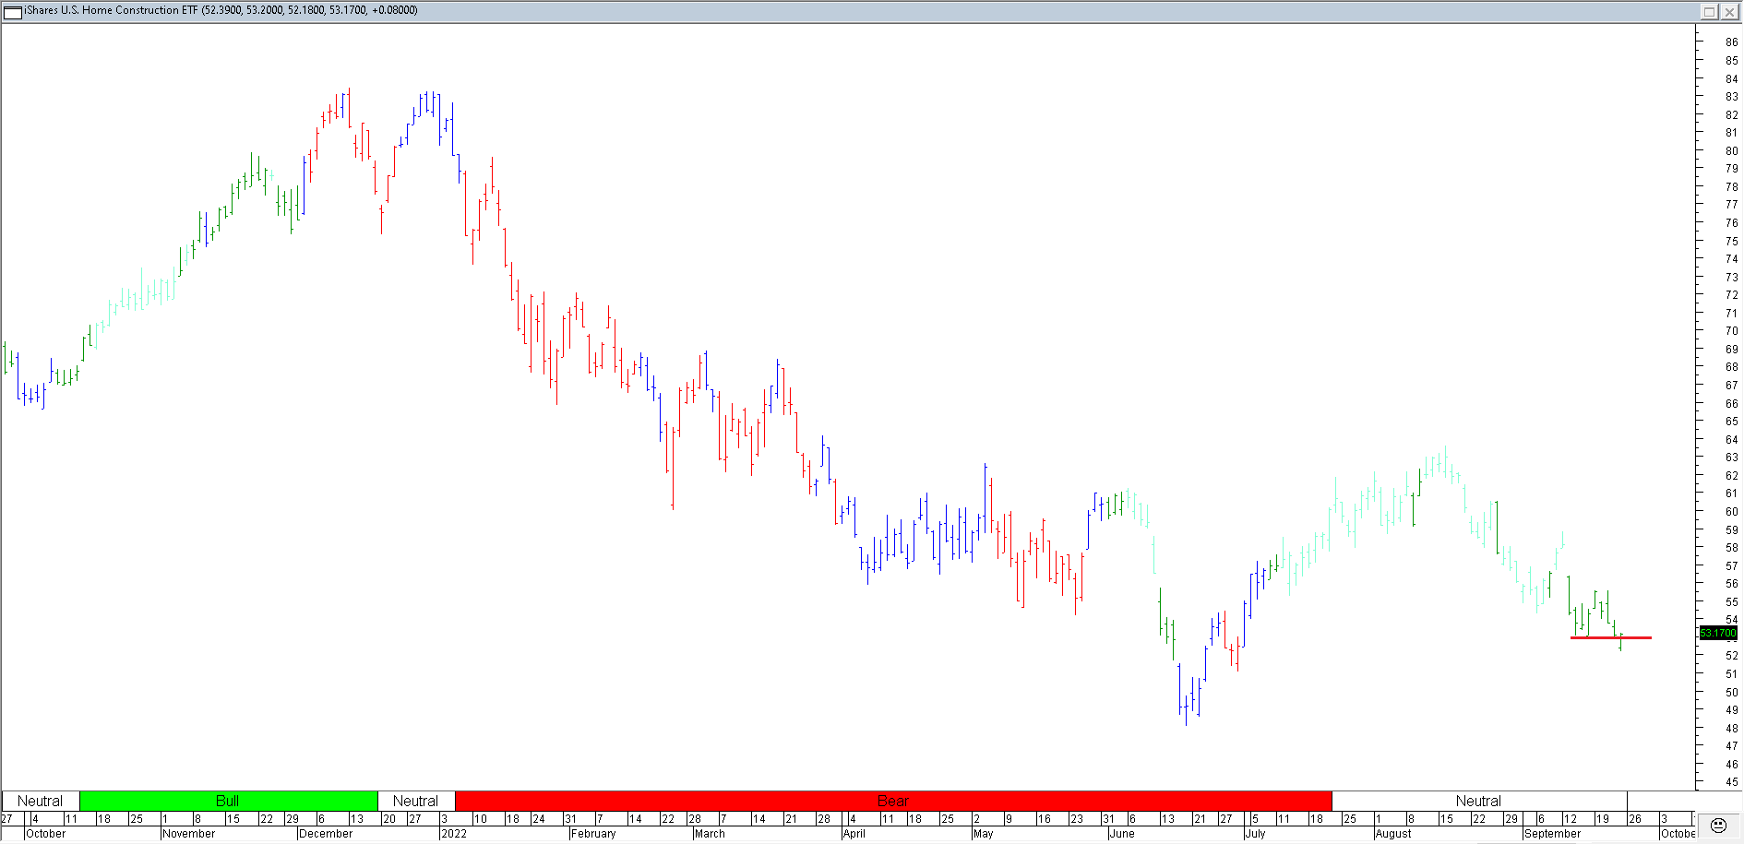Image resolution: width=1744 pixels, height=844 pixels.
Task: Click the '80' value on the price axis
Action: point(1732,150)
